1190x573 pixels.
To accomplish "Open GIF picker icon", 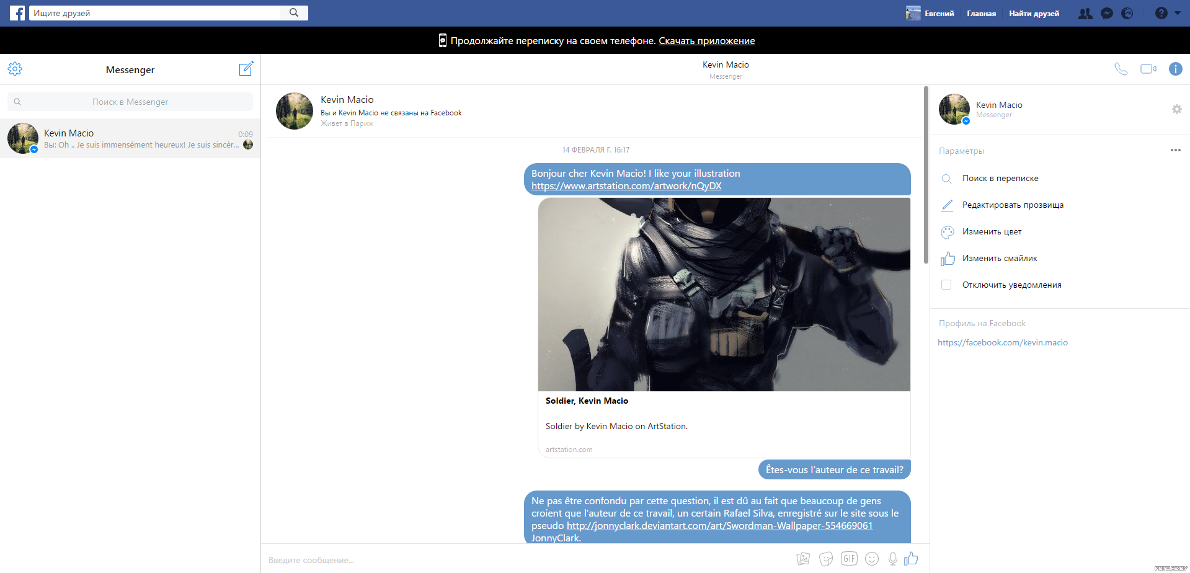I will (849, 558).
